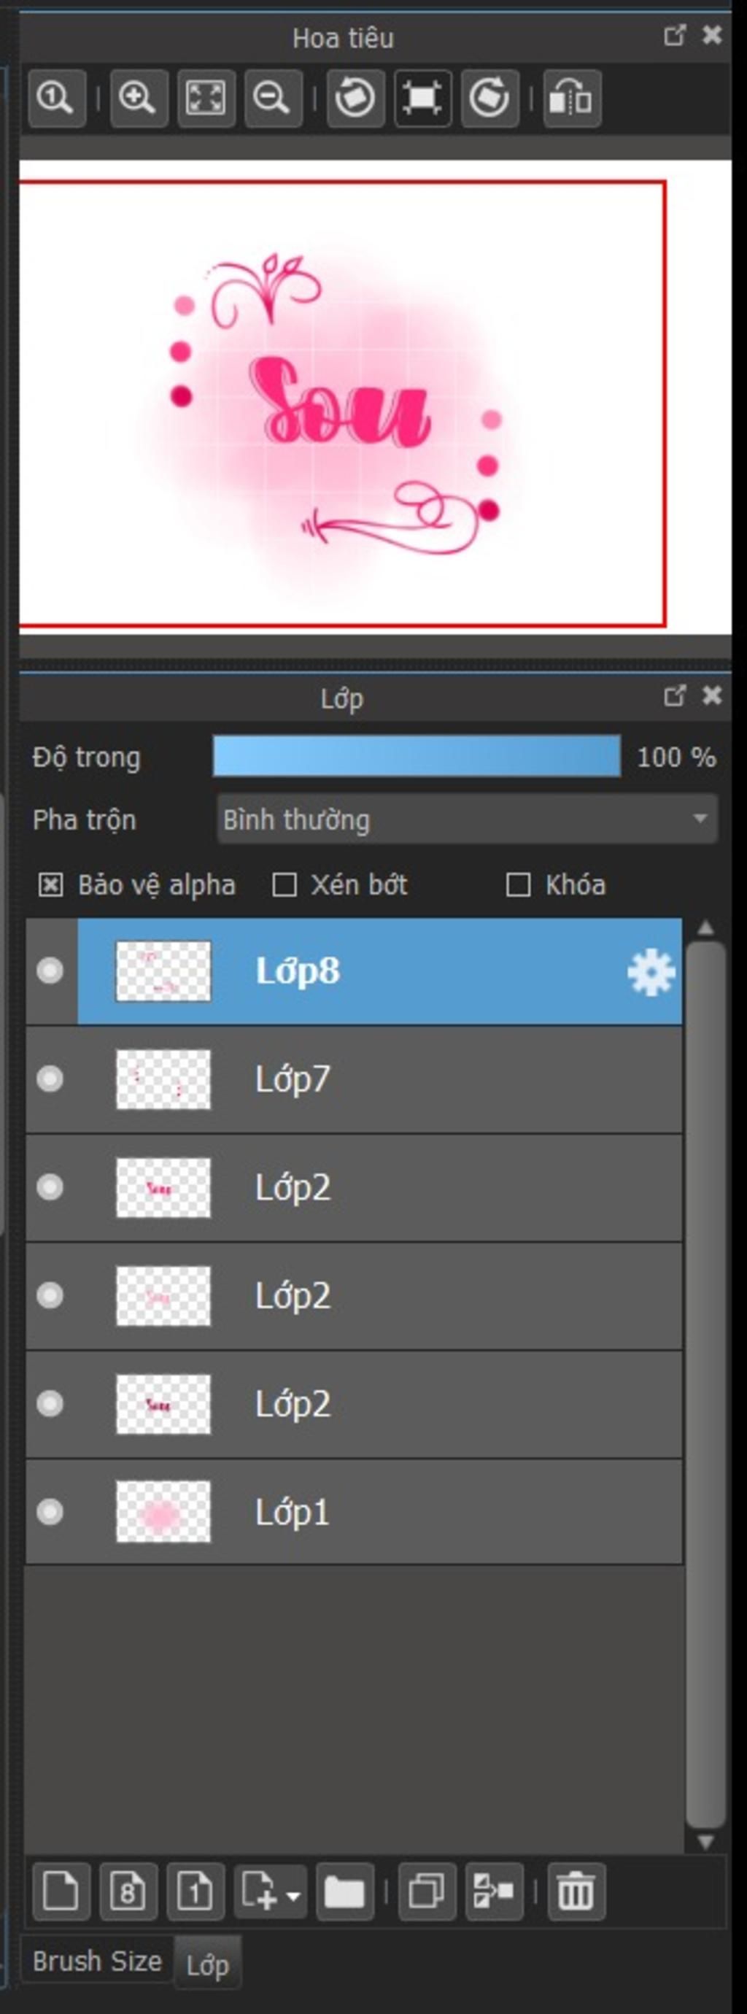This screenshot has height=2014, width=747.
Task: Rotate the canvas view right
Action: 490,99
